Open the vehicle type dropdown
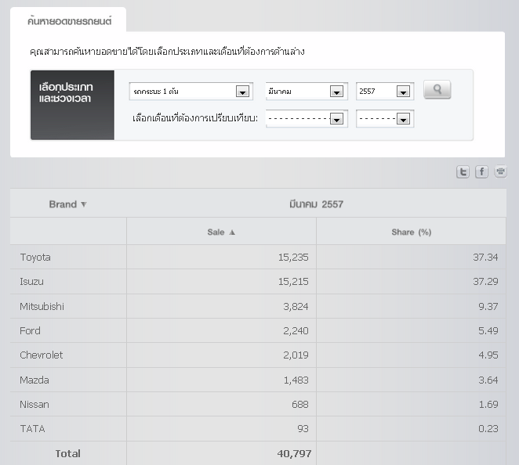 [x=242, y=92]
